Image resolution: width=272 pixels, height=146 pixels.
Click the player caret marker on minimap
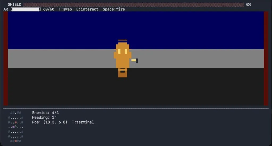pos(16,127)
